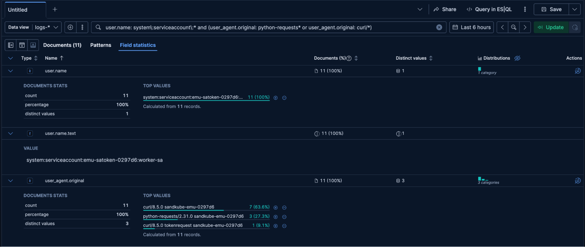Click the Share button

[x=445, y=9]
